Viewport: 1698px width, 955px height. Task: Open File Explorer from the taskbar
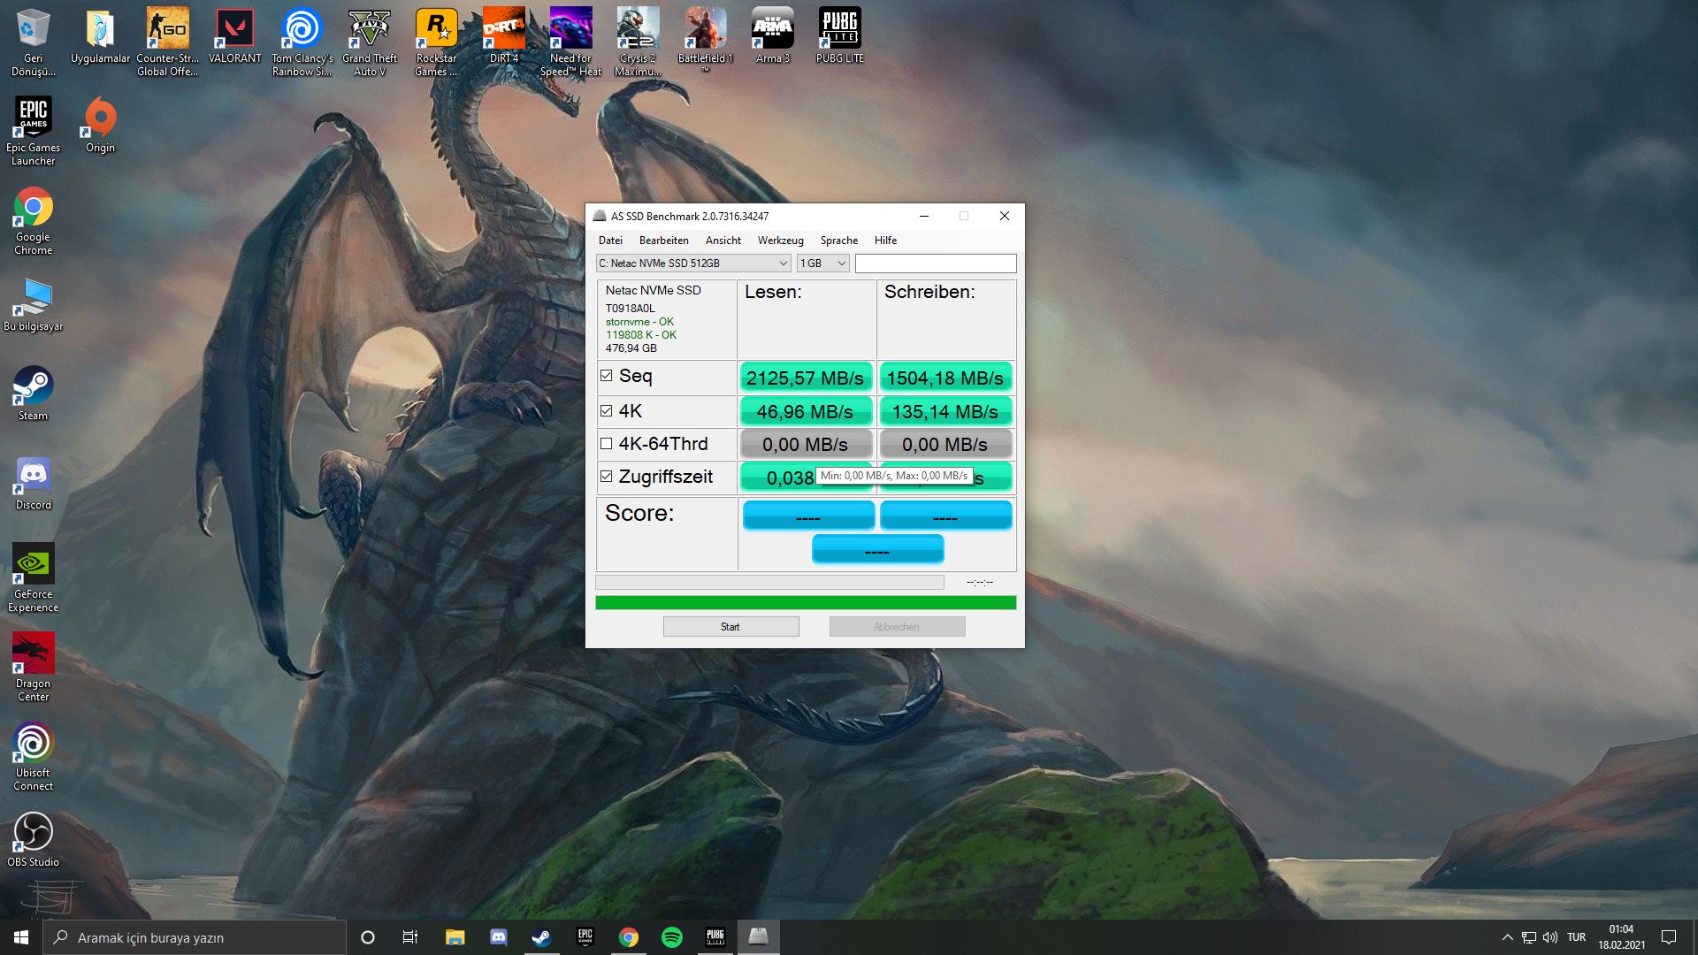click(x=455, y=937)
